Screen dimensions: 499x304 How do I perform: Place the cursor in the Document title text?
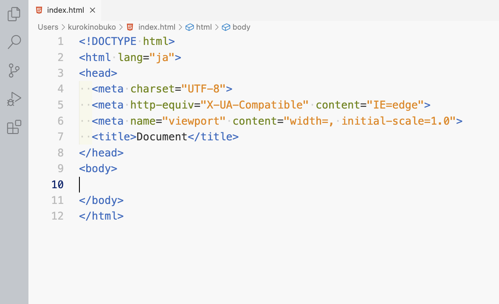pos(161,137)
